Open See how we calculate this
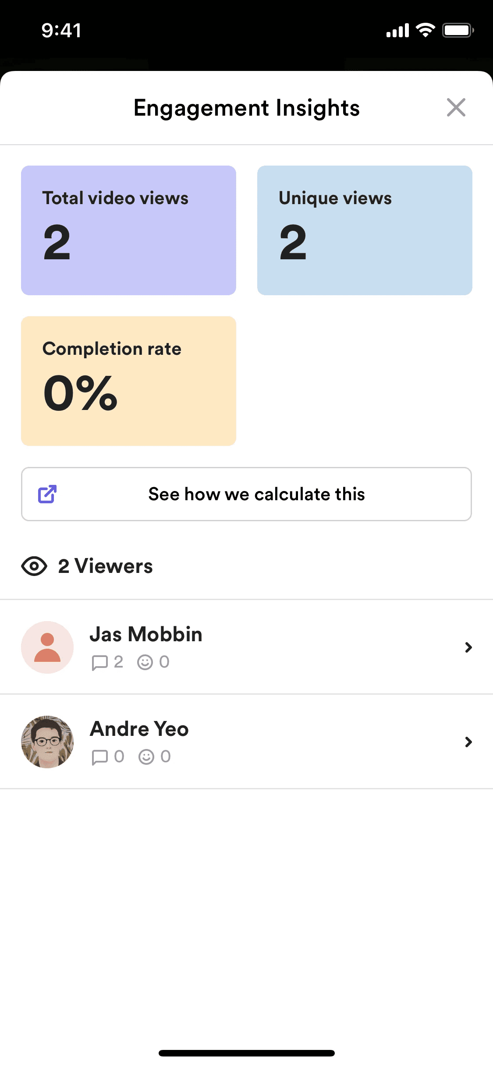This screenshot has height=1067, width=493. (x=246, y=494)
